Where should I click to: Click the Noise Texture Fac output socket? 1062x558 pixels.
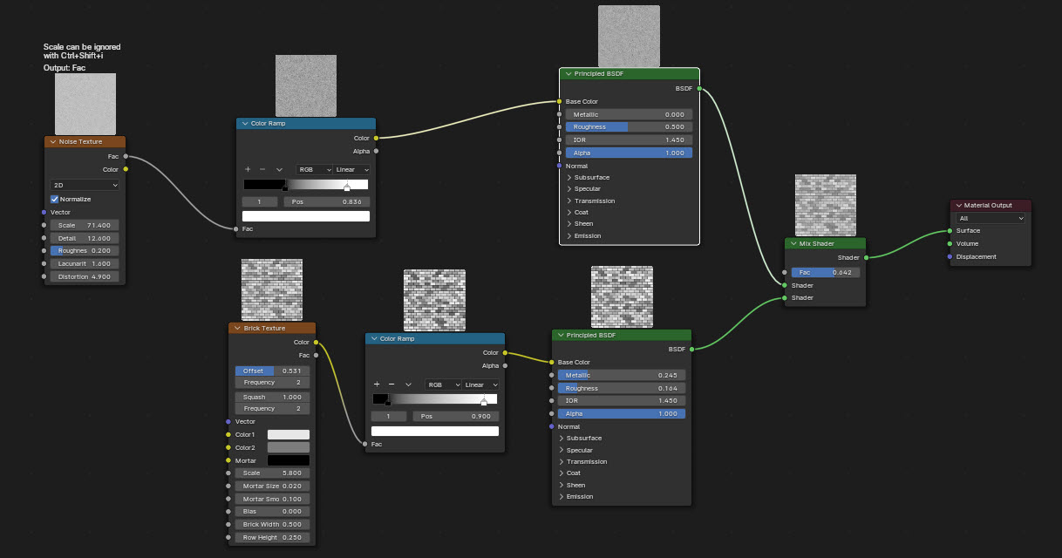pyautogui.click(x=126, y=156)
